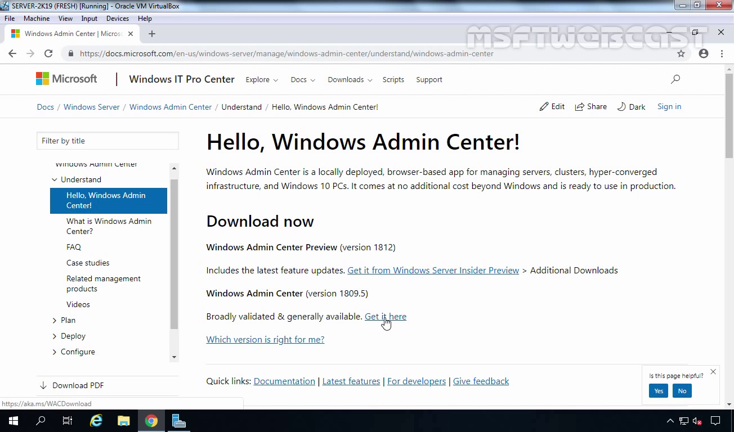Click the browser forward arrow

[x=30, y=53]
